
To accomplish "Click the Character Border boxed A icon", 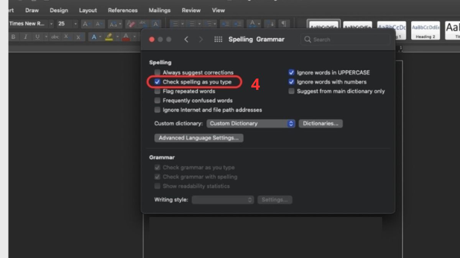I will coord(155,24).
